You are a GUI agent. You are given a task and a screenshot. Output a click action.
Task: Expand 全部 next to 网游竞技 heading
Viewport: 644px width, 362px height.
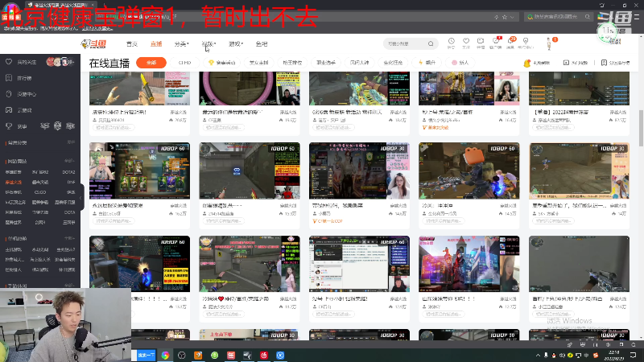click(69, 161)
